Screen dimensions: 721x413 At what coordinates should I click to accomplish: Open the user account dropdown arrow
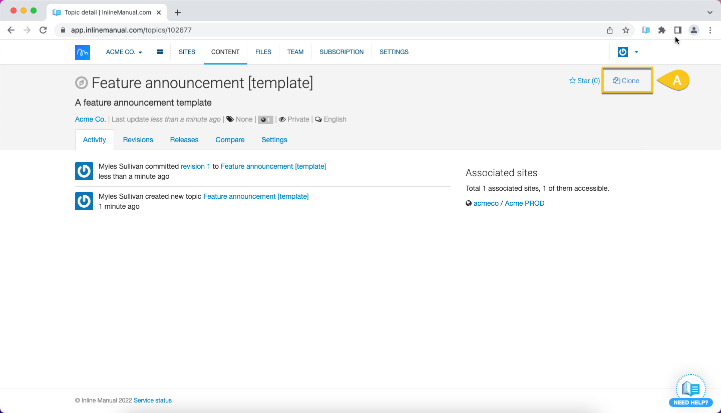point(636,52)
